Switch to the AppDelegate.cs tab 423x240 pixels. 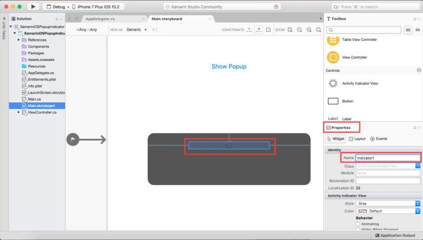(100, 19)
